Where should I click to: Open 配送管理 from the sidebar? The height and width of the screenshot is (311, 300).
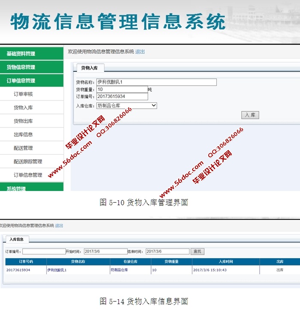coord(23,148)
